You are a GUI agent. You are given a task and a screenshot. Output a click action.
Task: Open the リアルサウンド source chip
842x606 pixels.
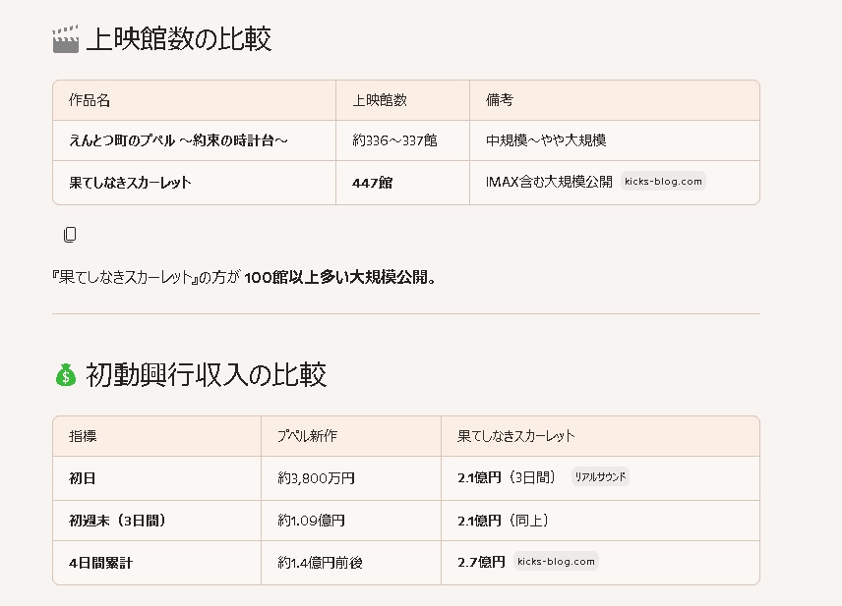point(600,477)
